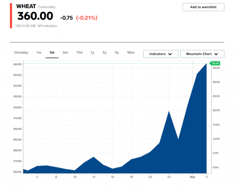
Task: View the 3y price history
Action: tap(104, 53)
